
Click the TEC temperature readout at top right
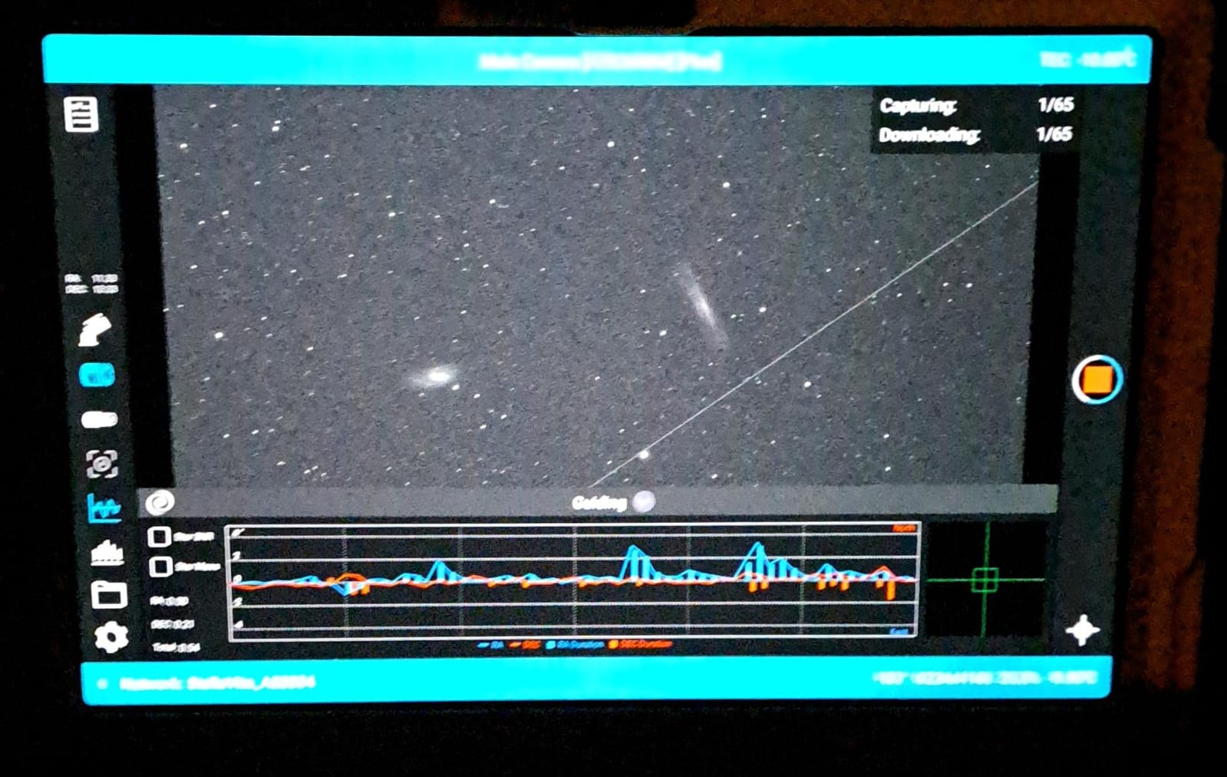click(1087, 59)
